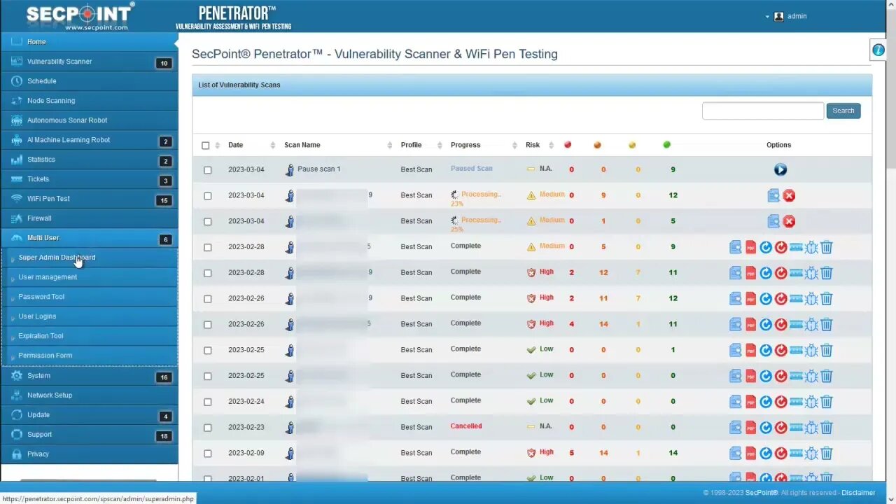Stop the scan processing at 23%
896x504 pixels.
tap(789, 195)
